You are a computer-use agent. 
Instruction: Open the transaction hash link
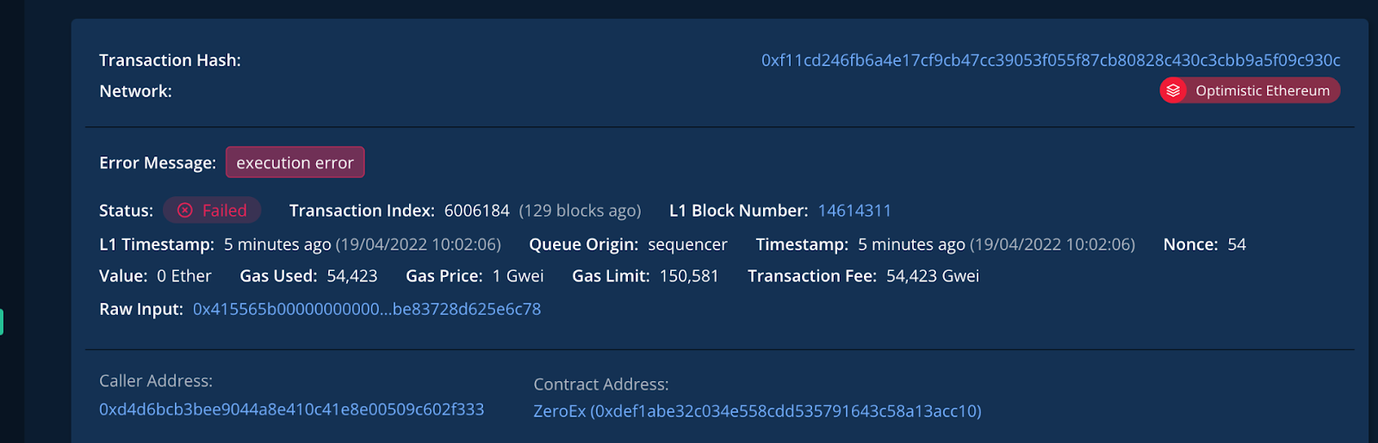click(1050, 60)
